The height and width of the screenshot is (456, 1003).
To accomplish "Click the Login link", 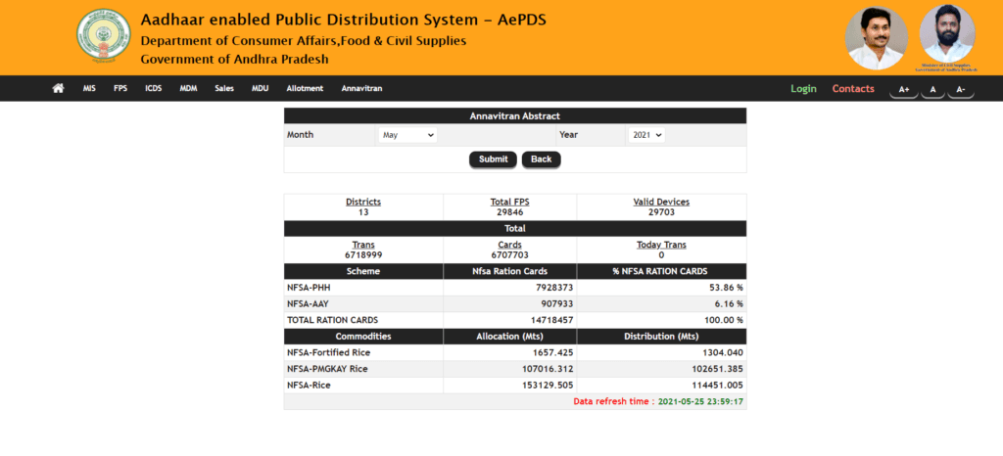I will click(x=803, y=89).
